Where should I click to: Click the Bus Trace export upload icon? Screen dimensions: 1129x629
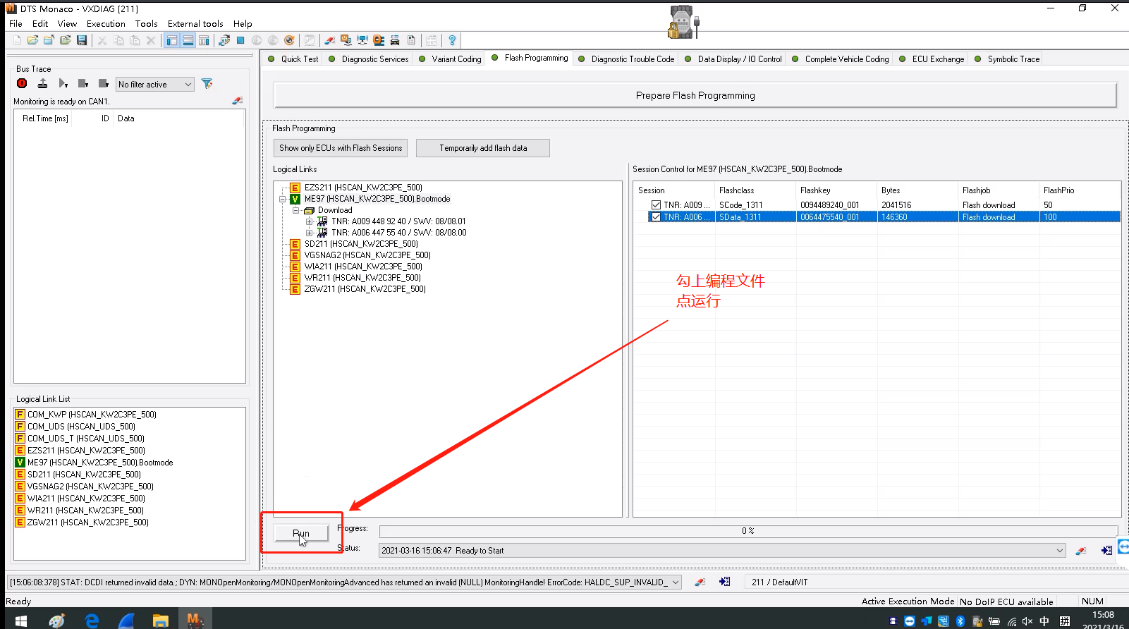coord(42,83)
